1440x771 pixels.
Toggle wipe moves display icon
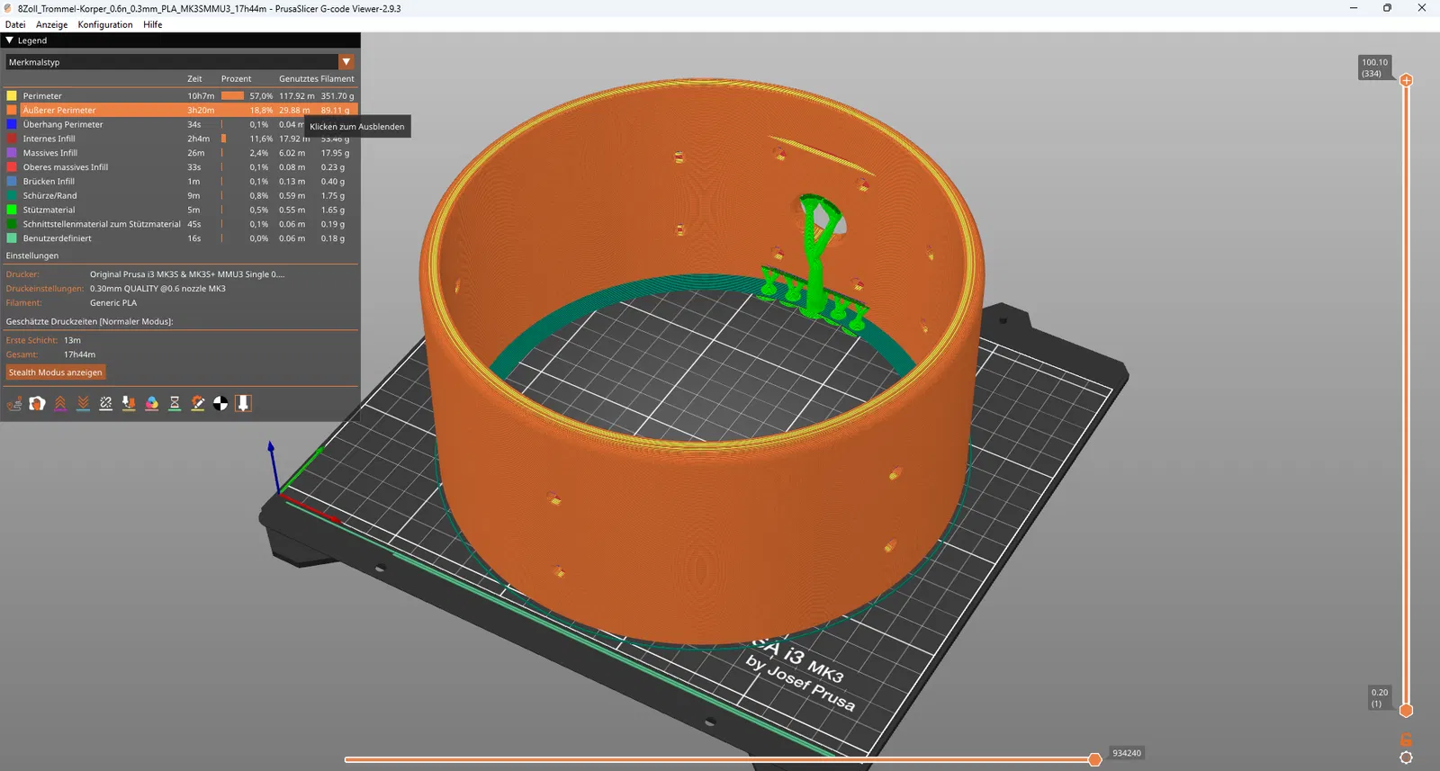tap(37, 404)
